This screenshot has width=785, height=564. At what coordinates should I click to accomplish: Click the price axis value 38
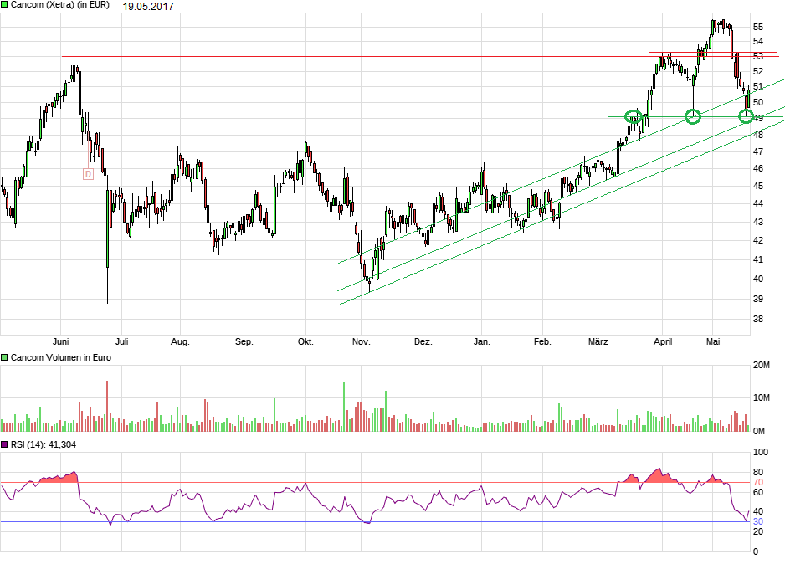tap(758, 320)
